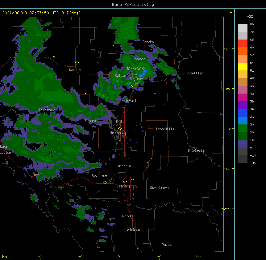Click the ThreeHills label
The height and width of the screenshot is (260, 266).
point(165,129)
